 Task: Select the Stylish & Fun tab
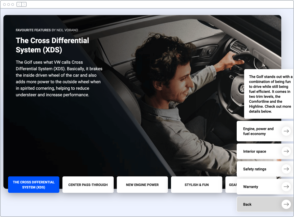point(196,184)
